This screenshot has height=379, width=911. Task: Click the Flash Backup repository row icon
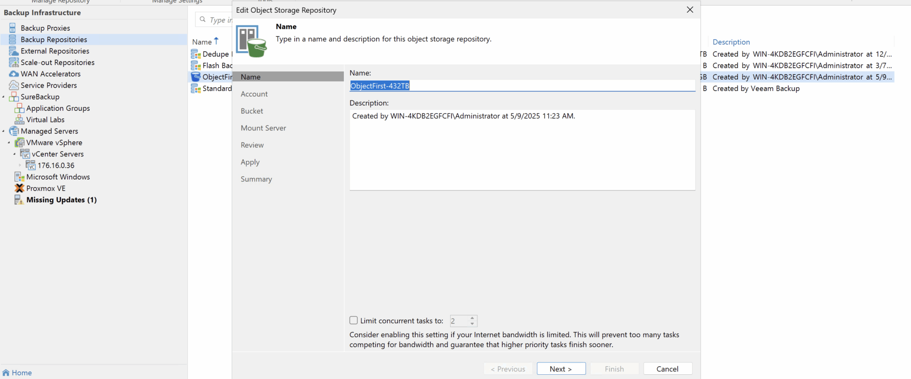[x=196, y=65]
